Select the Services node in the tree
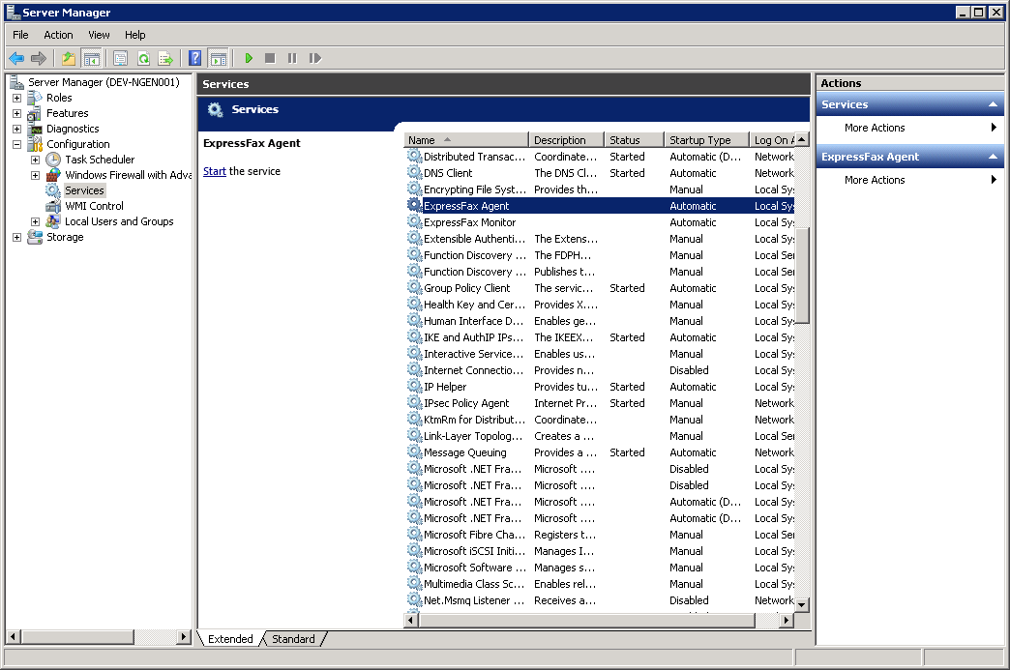This screenshot has height=670, width=1010. (x=84, y=190)
